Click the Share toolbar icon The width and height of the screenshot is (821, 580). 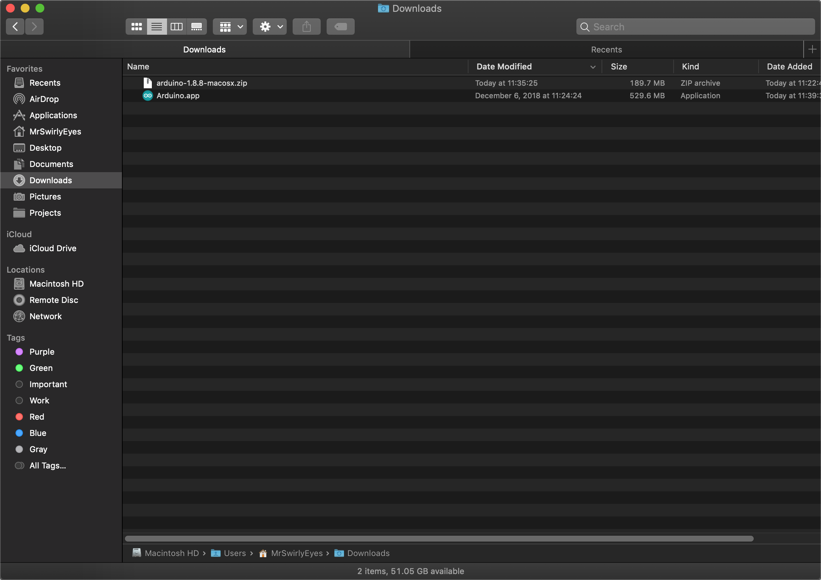coord(306,27)
